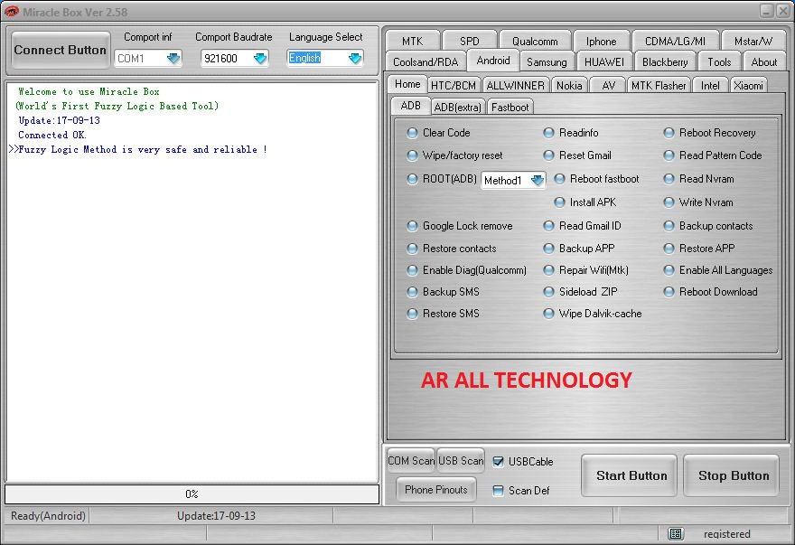795x545 pixels.
Task: Select Enable All Languages option
Action: [x=669, y=270]
